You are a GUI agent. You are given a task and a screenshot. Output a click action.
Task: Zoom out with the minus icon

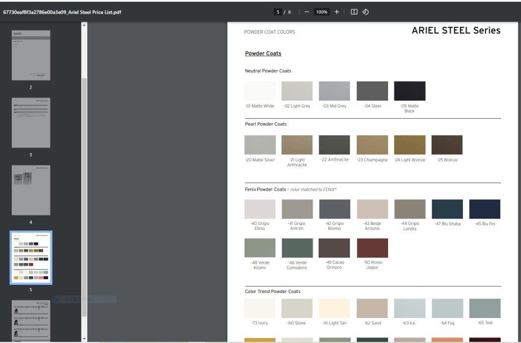(x=306, y=12)
